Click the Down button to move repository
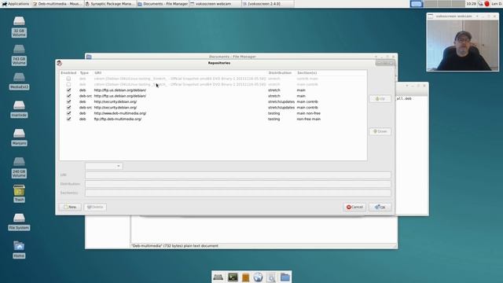The width and height of the screenshot is (503, 283). point(380,131)
